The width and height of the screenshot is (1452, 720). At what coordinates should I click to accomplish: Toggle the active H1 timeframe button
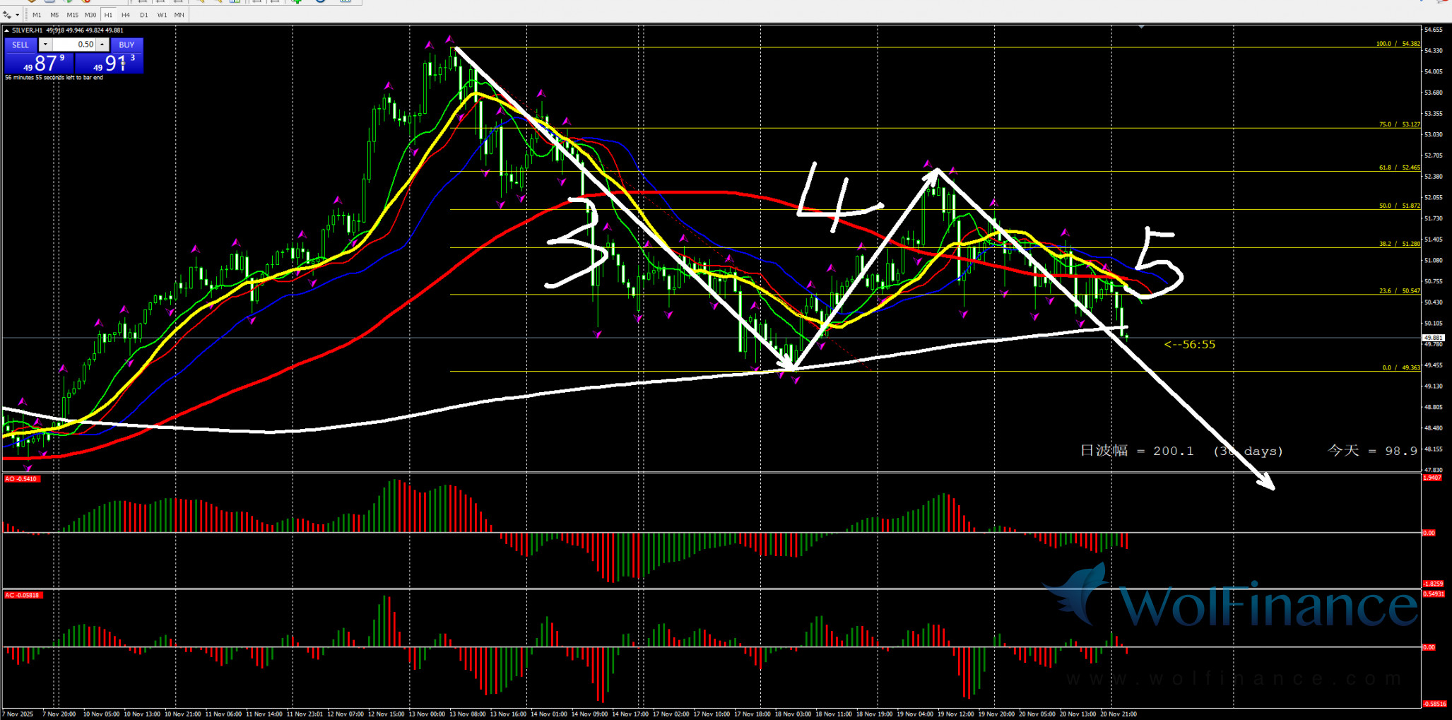point(108,15)
